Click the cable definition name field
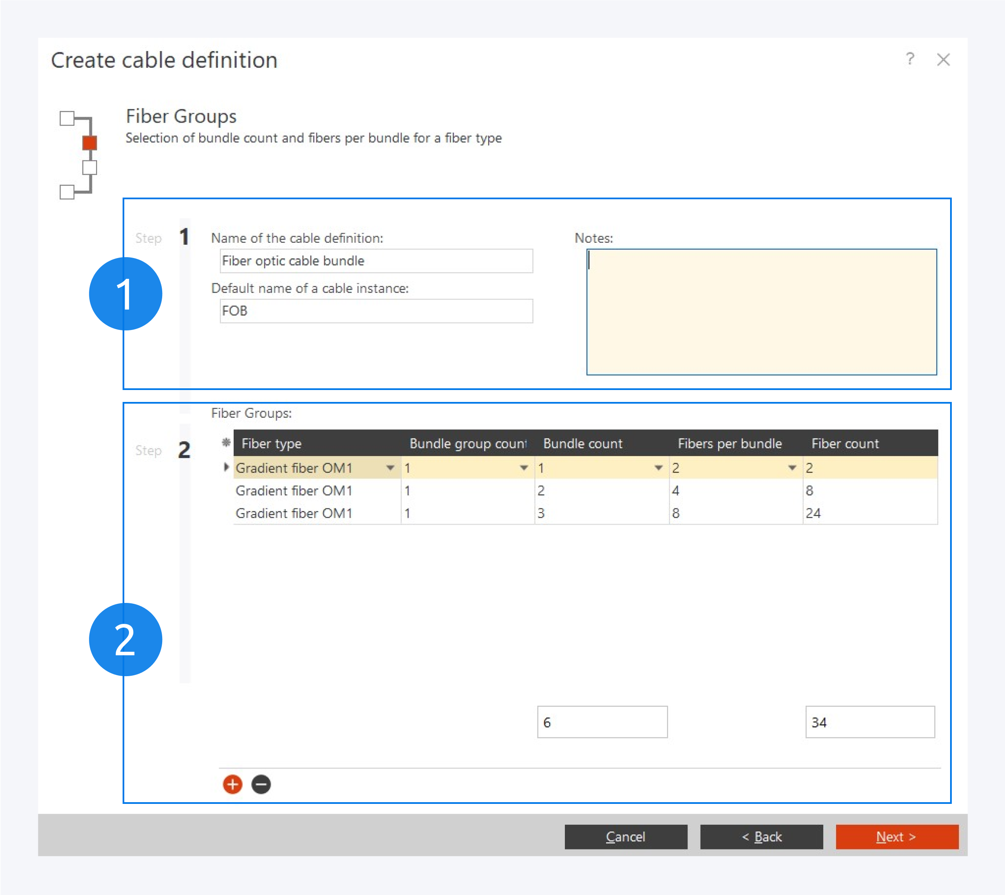Screen dimensions: 1005x895 point(376,261)
